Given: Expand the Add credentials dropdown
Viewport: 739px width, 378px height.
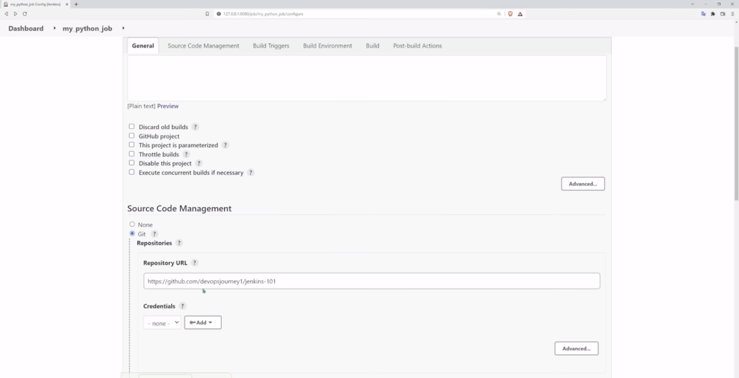Looking at the screenshot, I should pyautogui.click(x=202, y=322).
